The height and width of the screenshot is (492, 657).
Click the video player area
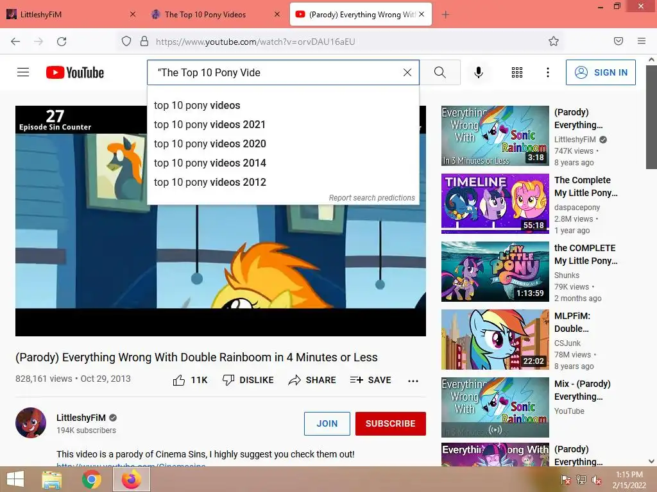tap(221, 220)
